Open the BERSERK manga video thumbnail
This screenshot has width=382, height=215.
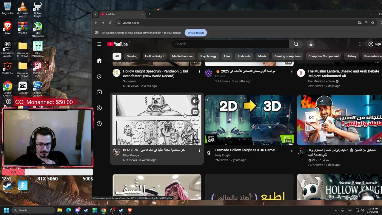[157, 120]
